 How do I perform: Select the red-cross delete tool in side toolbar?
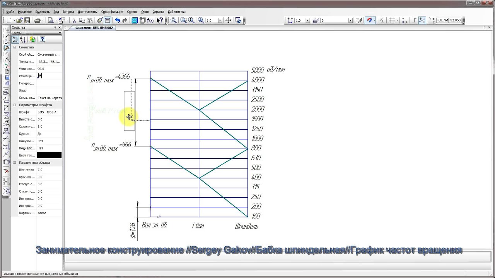[7, 171]
